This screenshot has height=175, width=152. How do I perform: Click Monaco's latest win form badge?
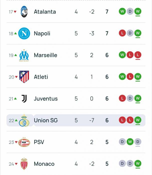click(138, 163)
